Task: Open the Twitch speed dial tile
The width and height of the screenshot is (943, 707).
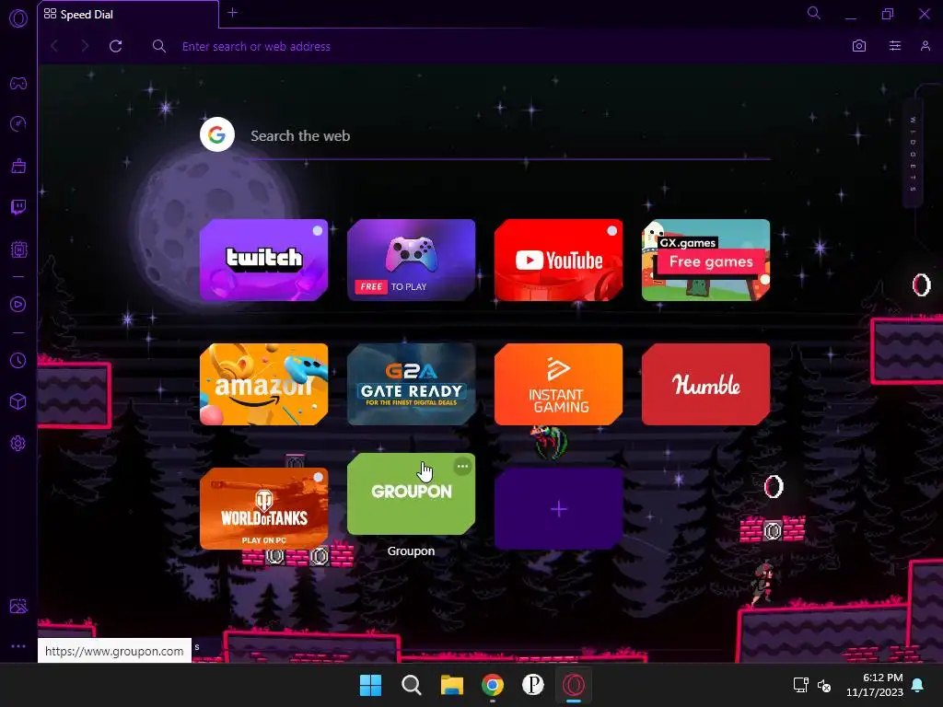Action: [x=264, y=260]
